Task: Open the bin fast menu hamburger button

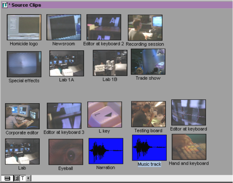Action: tap(7, 178)
